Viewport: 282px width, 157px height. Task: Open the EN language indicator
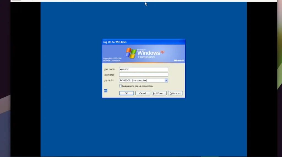point(105,91)
